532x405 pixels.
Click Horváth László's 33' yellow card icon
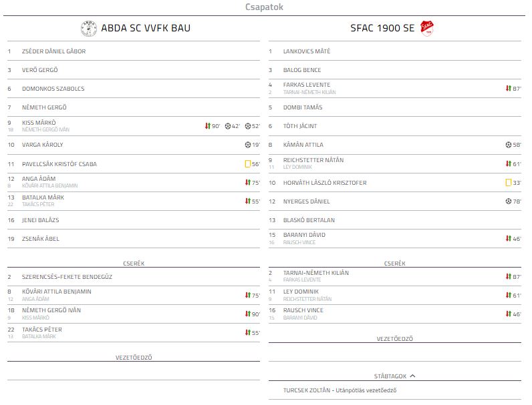click(x=509, y=183)
